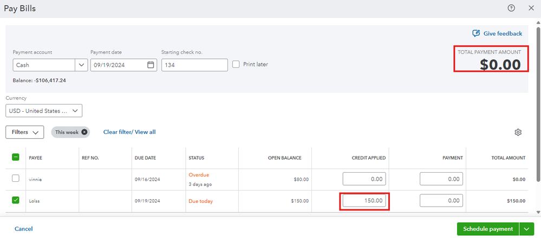This screenshot has height=238, width=541.
Task: Remove the This week filter chip
Action: tap(84, 132)
